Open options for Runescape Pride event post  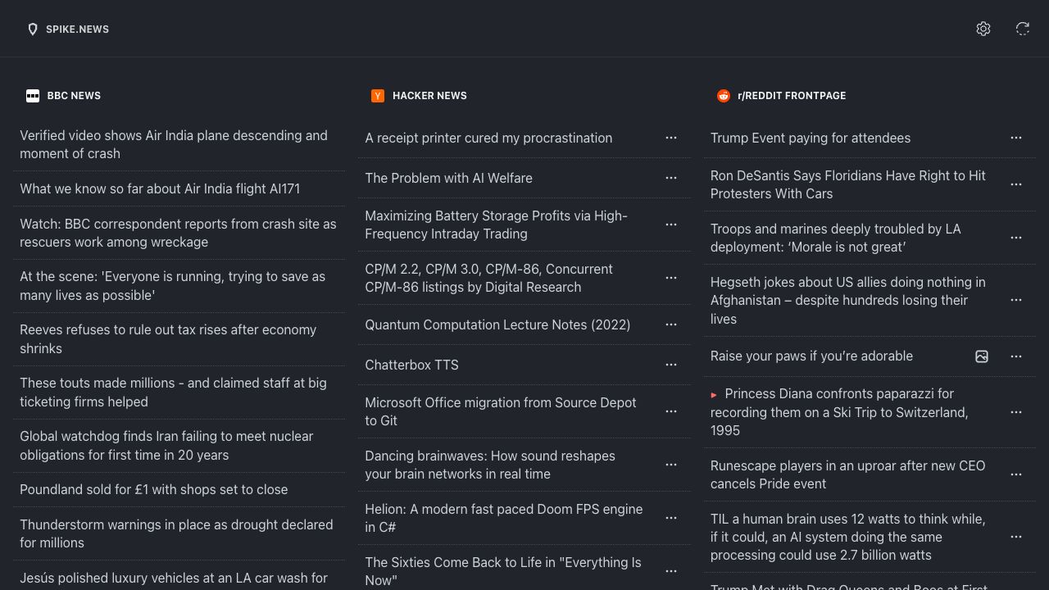(x=1016, y=474)
